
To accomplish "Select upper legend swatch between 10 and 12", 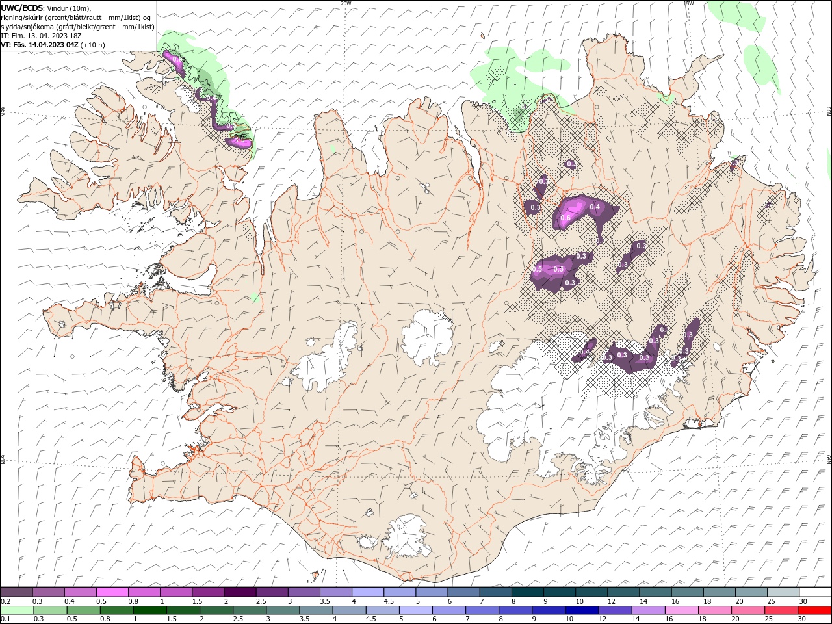I will [x=591, y=592].
